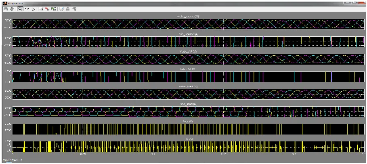Click the Autoscale binoculars icon
Screen dimensions: 367x164
[x=41, y=9]
